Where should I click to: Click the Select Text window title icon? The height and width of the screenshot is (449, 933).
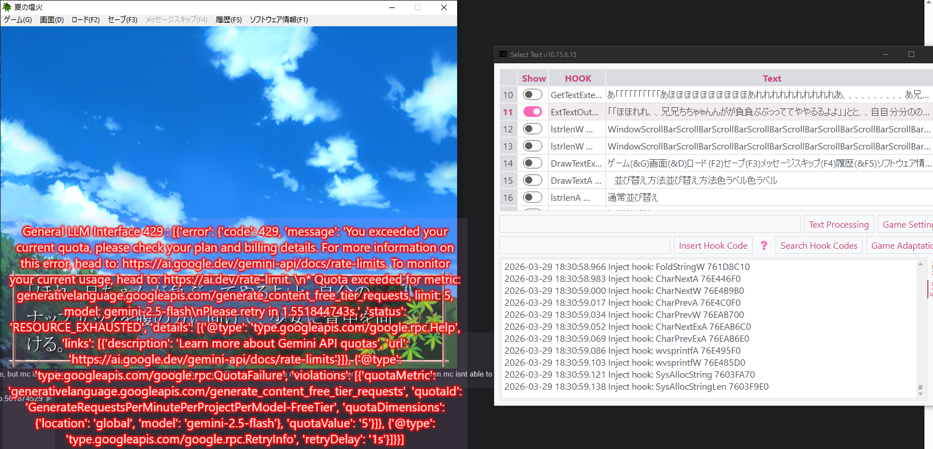(503, 54)
